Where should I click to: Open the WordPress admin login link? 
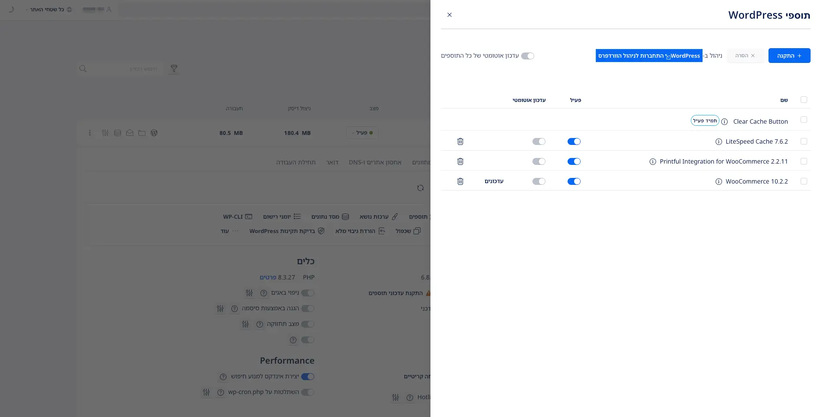[x=649, y=56]
